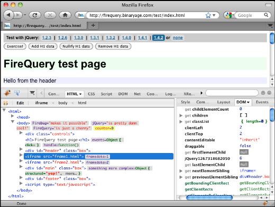Activate the Firebug inspect element icon

click(x=17, y=93)
